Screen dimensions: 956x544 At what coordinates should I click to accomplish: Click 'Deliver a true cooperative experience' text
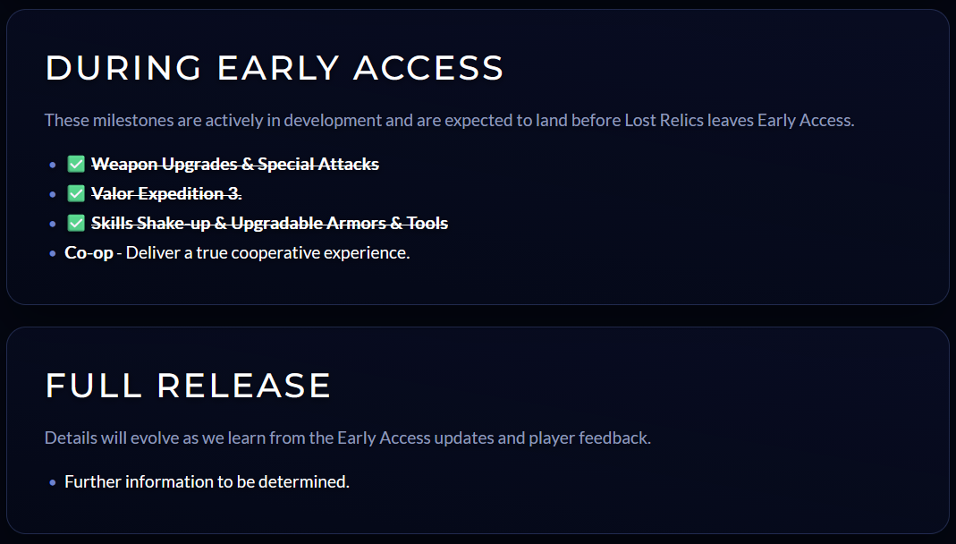point(267,252)
